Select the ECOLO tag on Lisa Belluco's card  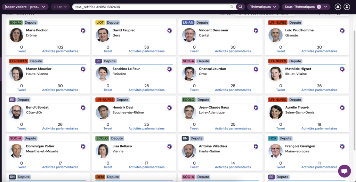(103, 138)
